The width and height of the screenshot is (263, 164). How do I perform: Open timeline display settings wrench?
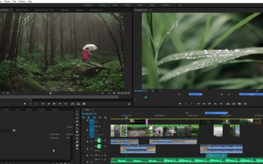click(105, 118)
